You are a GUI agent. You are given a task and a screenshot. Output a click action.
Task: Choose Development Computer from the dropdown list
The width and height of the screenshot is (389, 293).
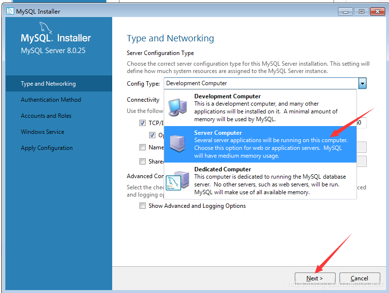click(260, 108)
